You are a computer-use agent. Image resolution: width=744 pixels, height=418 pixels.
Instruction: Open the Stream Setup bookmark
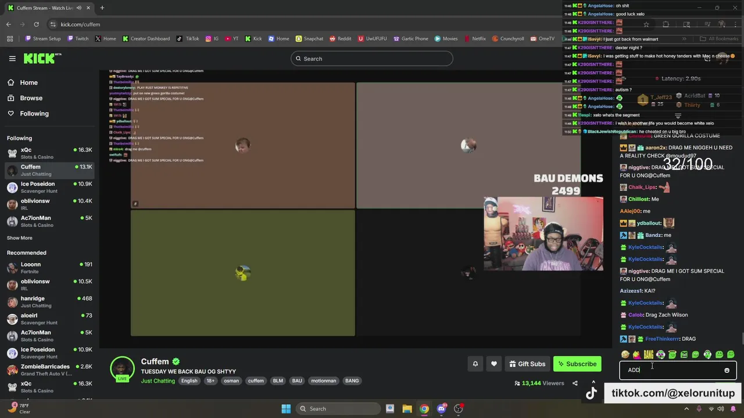tap(44, 39)
